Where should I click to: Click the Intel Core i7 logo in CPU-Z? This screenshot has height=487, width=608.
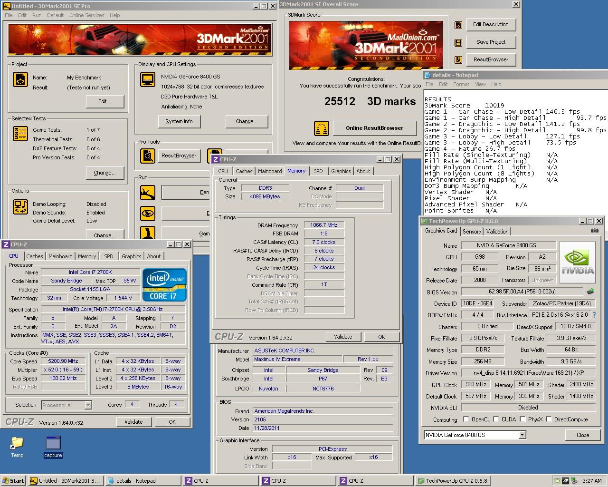(x=164, y=285)
